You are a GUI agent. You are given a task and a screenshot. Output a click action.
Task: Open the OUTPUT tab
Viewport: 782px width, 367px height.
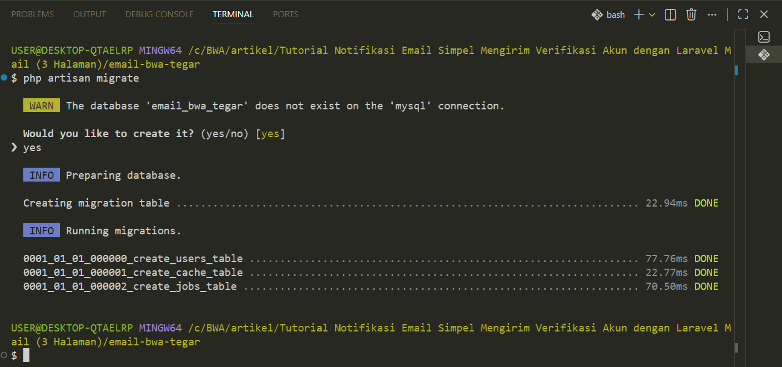89,14
